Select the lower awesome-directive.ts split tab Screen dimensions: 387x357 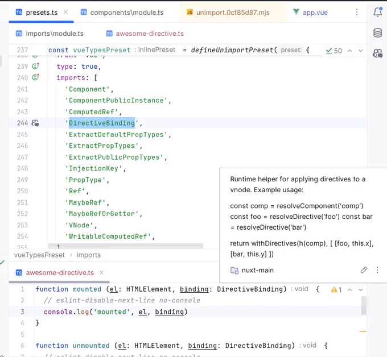55,273
